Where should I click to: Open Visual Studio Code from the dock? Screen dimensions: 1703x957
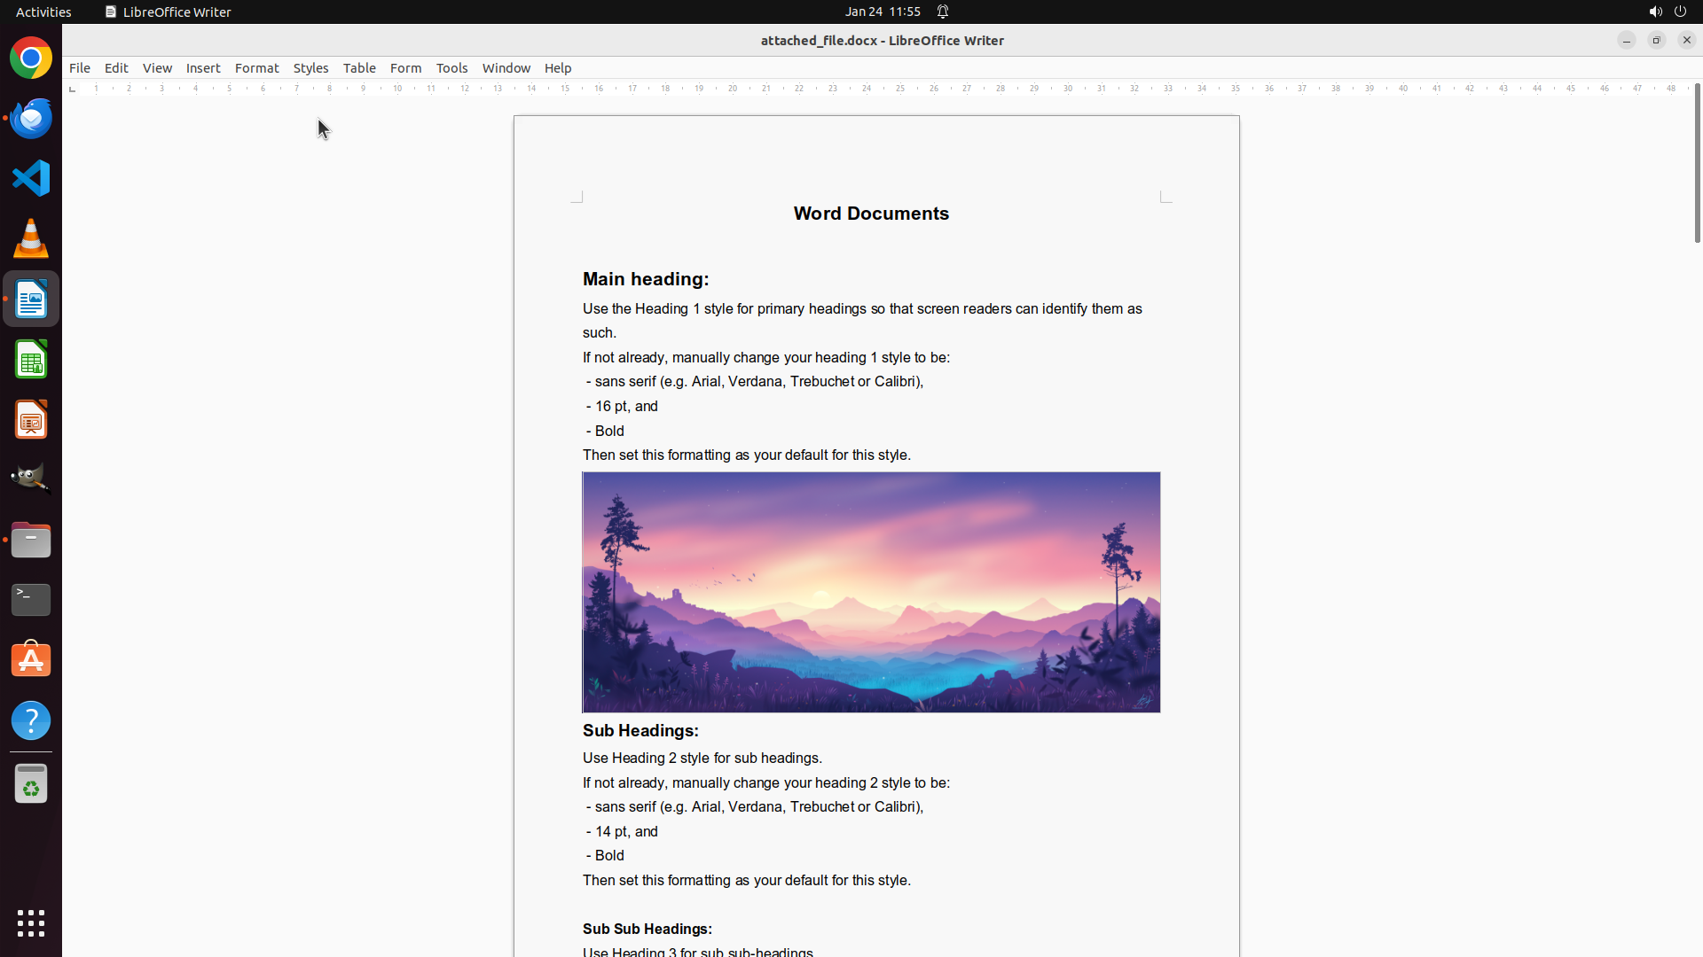pos(31,178)
